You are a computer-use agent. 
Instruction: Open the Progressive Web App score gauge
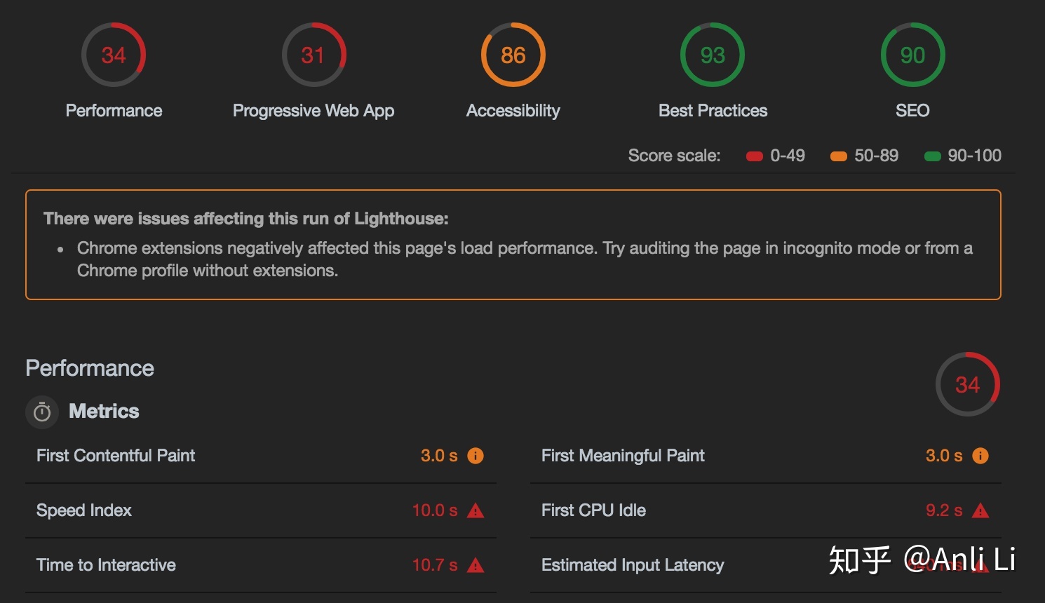(x=313, y=55)
